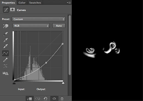Image resolution: width=143 pixels, height=101 pixels.
Task: Toggle the adjustment layer visibility eye
Action: click(x=54, y=99)
